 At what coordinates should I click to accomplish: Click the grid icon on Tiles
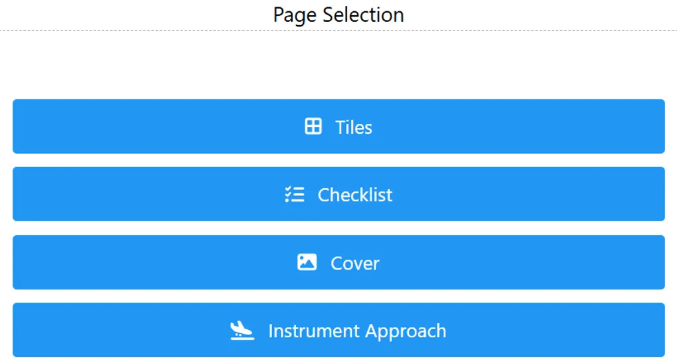(x=313, y=127)
